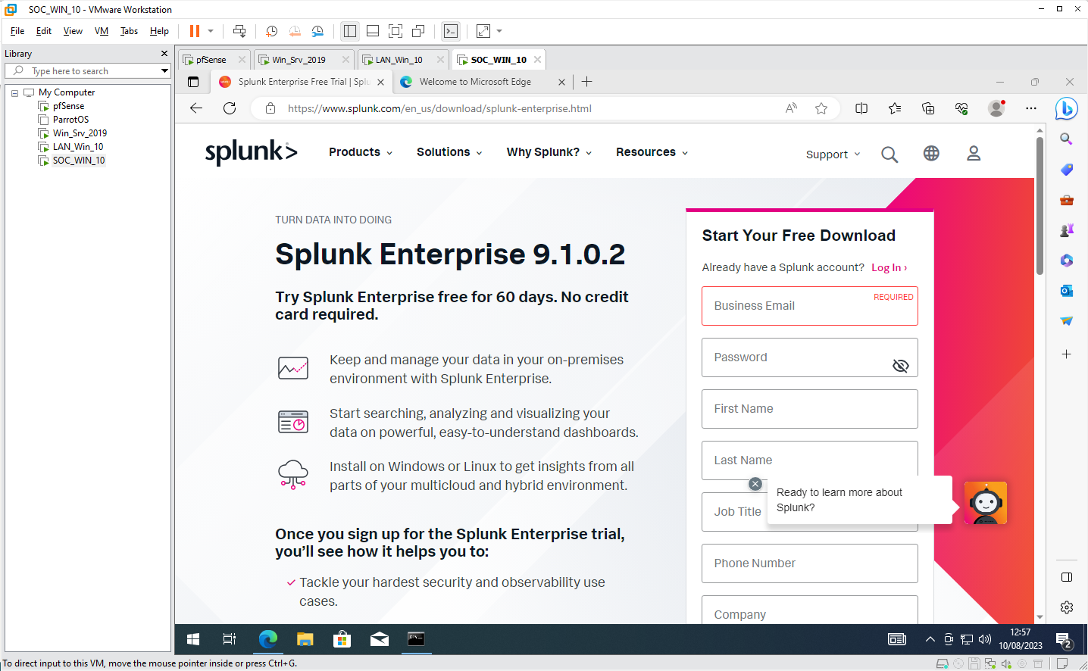The image size is (1088, 671).
Task: Switch to Welcome to Microsoft Edge tab
Action: pos(482,82)
